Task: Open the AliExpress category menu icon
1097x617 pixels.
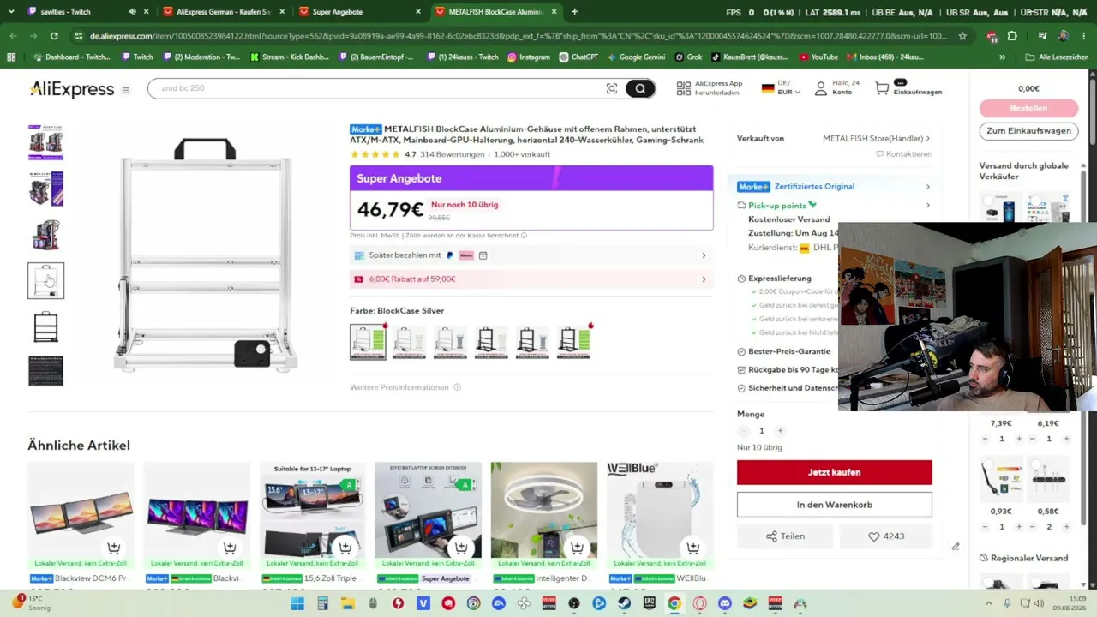Action: (126, 90)
